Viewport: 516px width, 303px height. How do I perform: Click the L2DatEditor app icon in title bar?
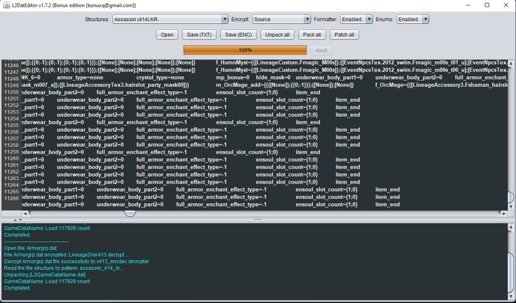click(6, 5)
